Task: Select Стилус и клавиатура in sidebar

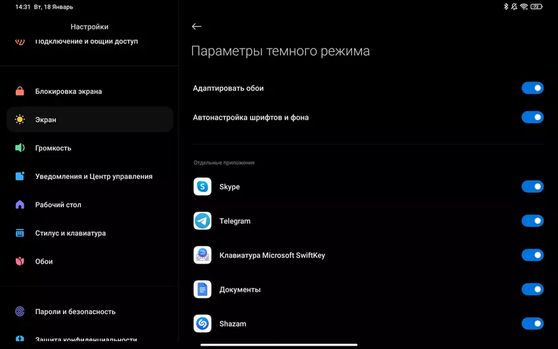Action: coord(90,233)
